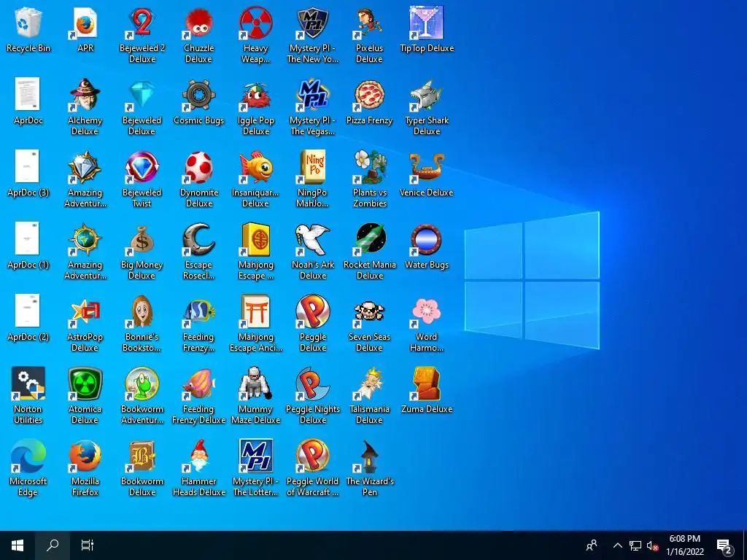Open the Action Center notifications
The width and height of the screenshot is (747, 560).
point(724,545)
